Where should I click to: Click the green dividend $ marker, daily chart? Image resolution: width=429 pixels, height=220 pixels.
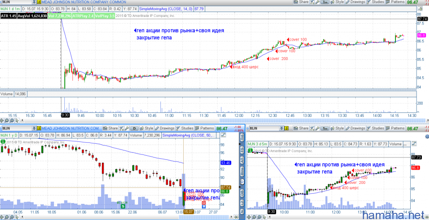(123, 207)
